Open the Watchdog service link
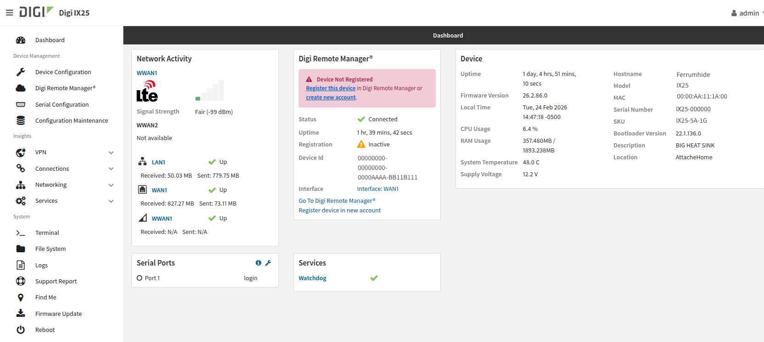This screenshot has height=342, width=764. coord(312,278)
